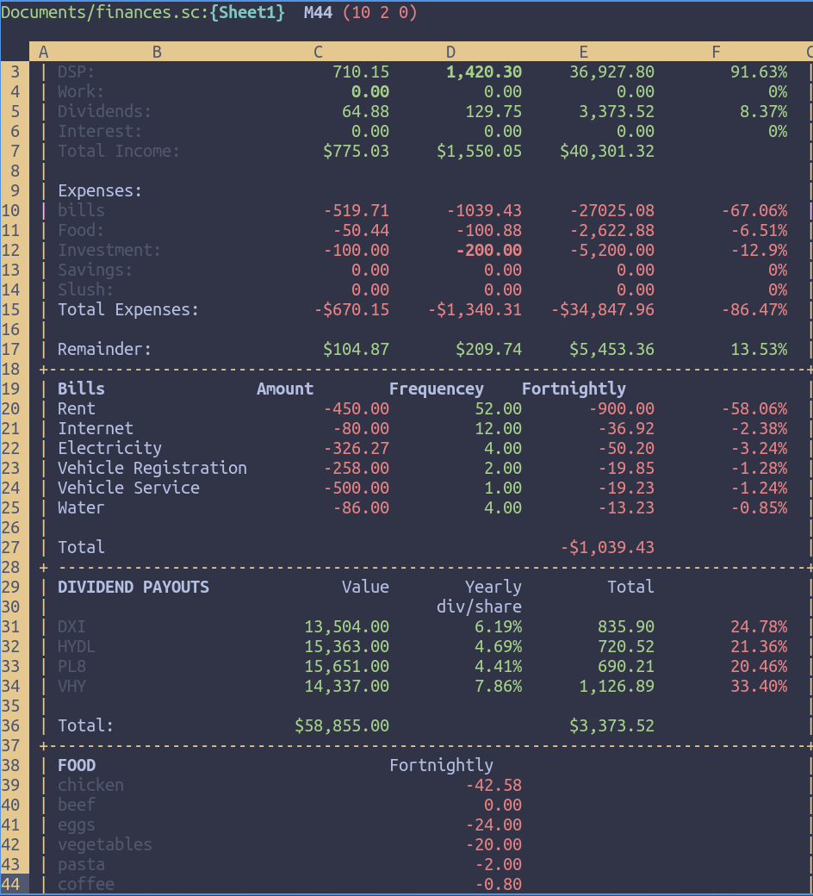The height and width of the screenshot is (896, 813).
Task: Select the Sheet1 tab in title line
Action: tap(247, 12)
